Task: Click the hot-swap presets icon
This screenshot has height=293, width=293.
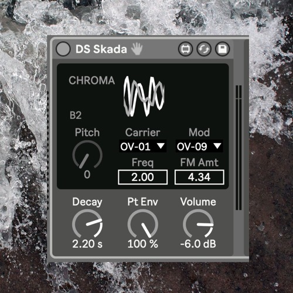Action: point(204,49)
